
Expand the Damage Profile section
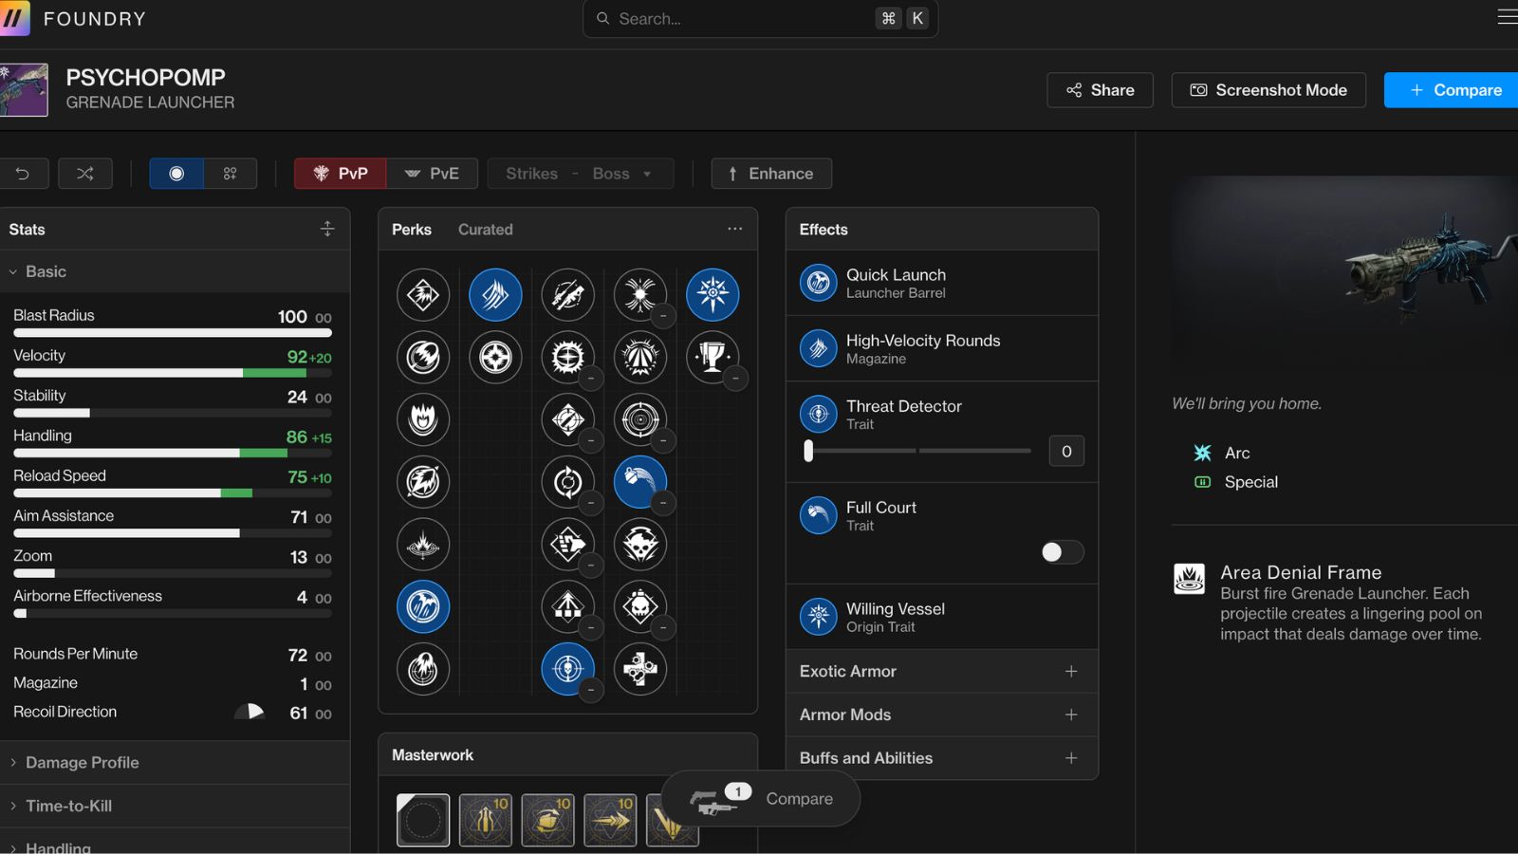click(x=175, y=762)
